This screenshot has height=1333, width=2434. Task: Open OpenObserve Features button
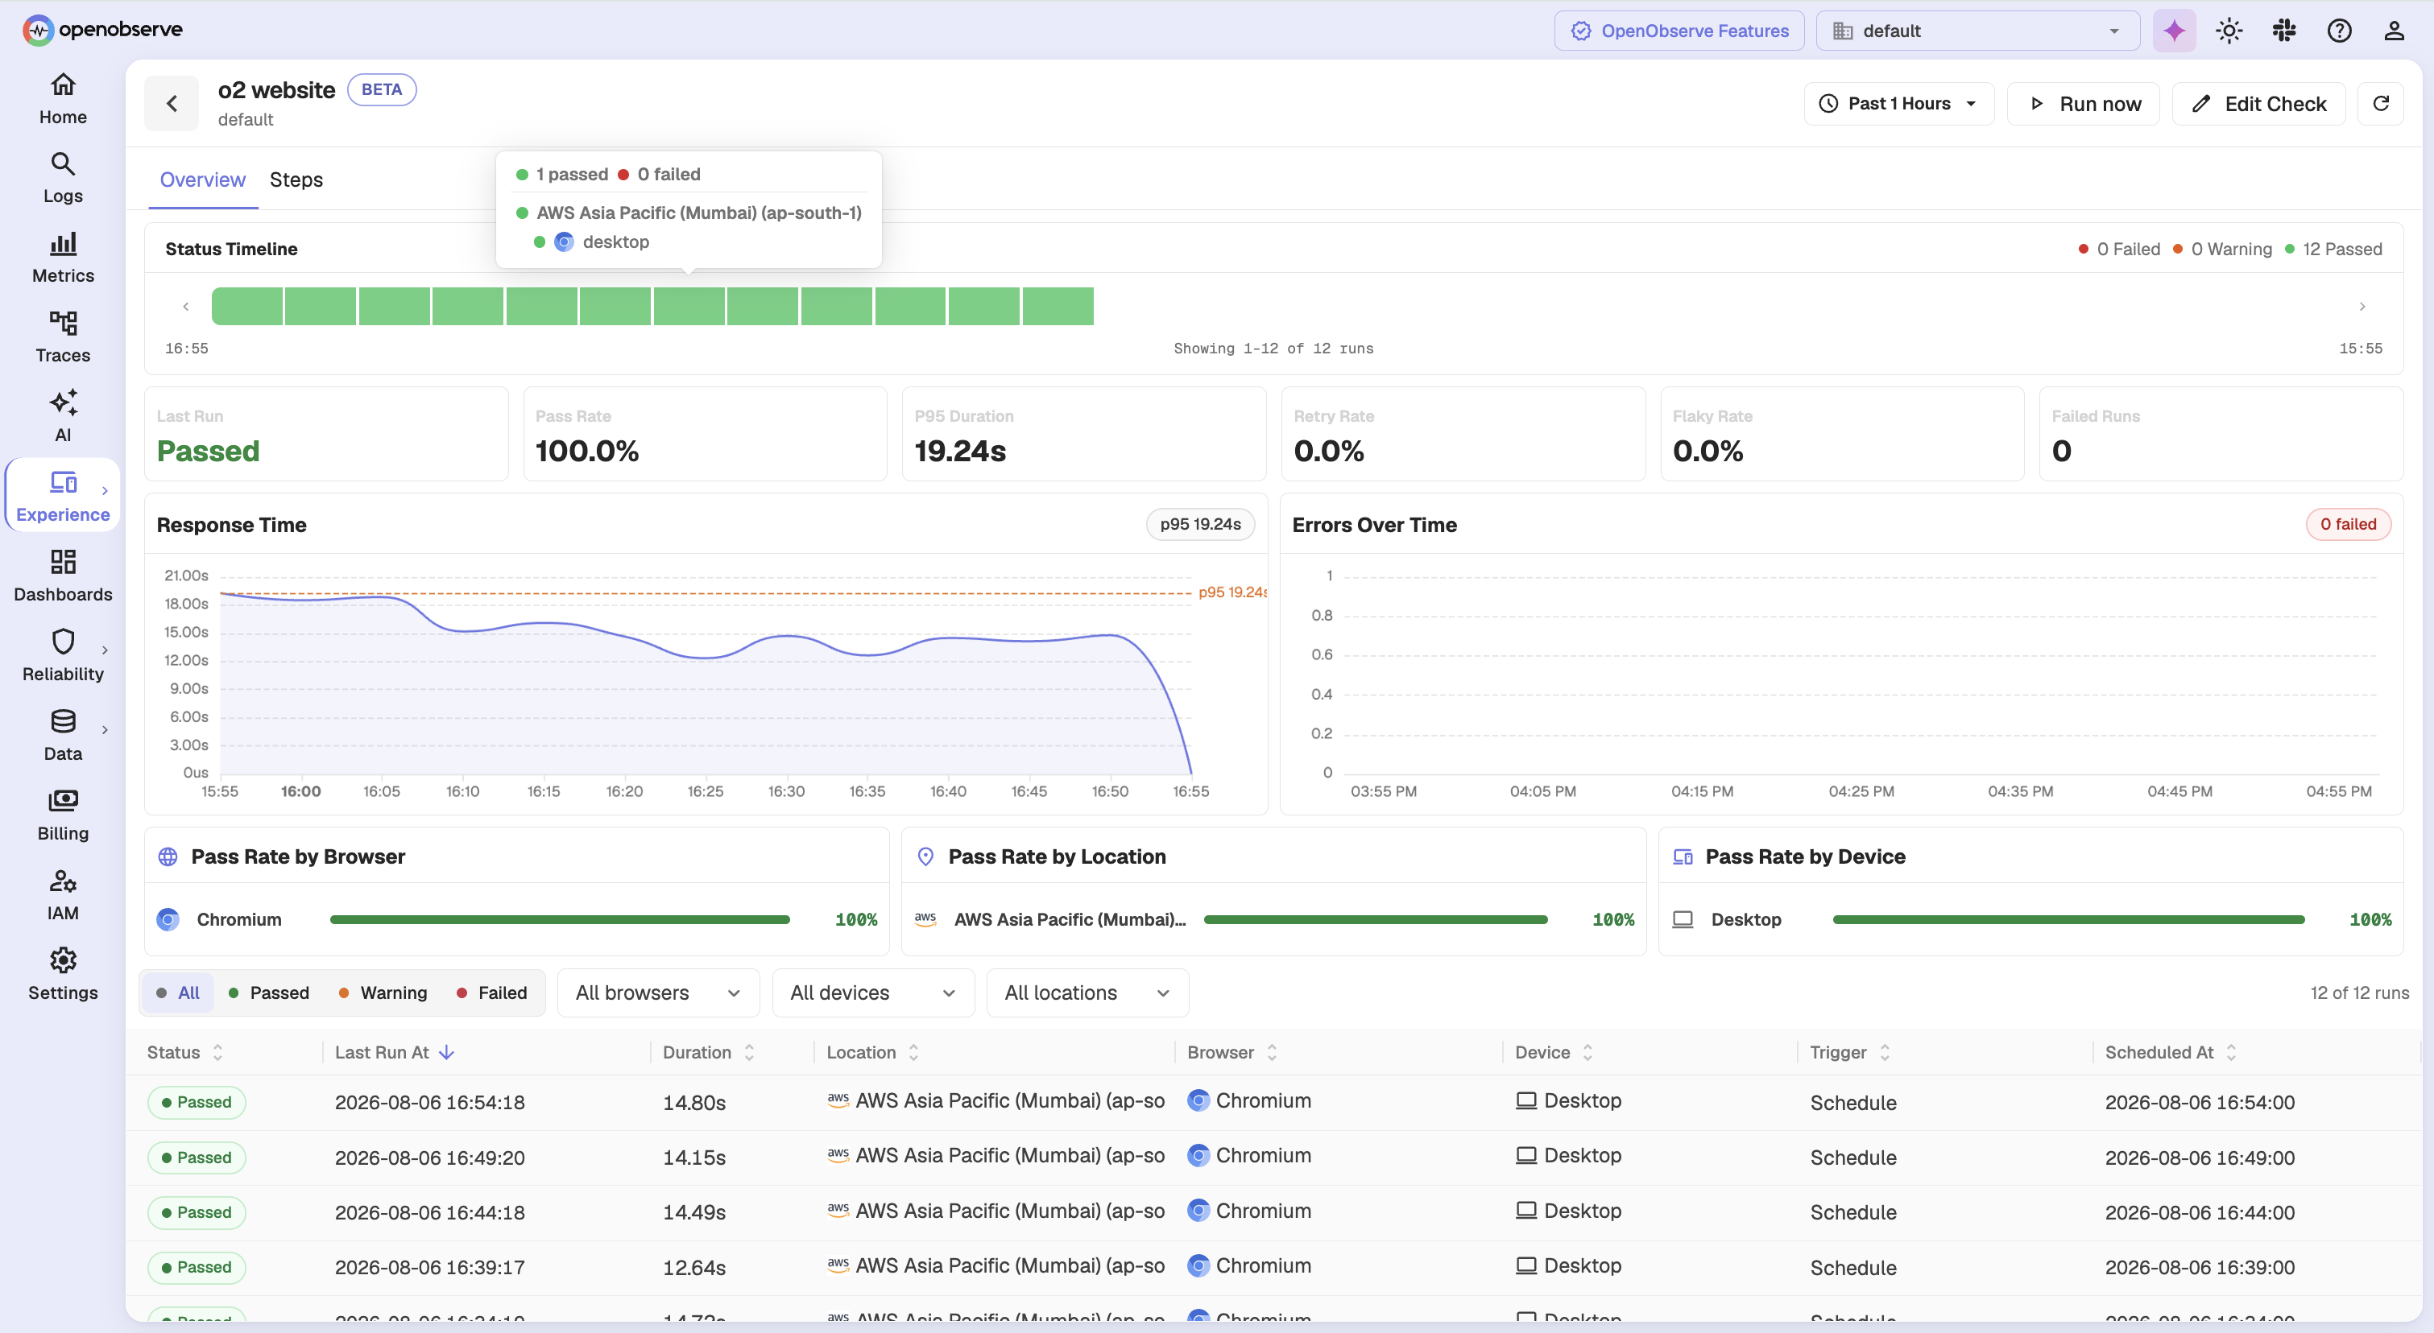(1679, 31)
